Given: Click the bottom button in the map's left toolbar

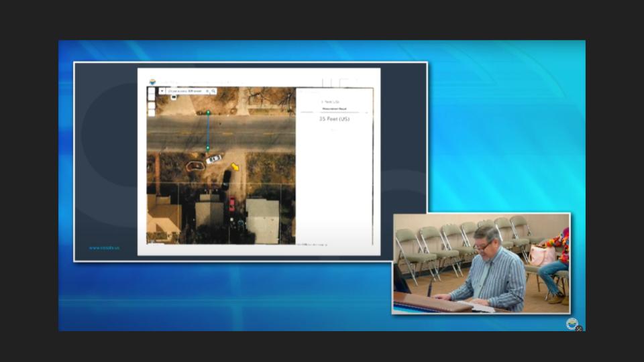Looking at the screenshot, I should (151, 113).
